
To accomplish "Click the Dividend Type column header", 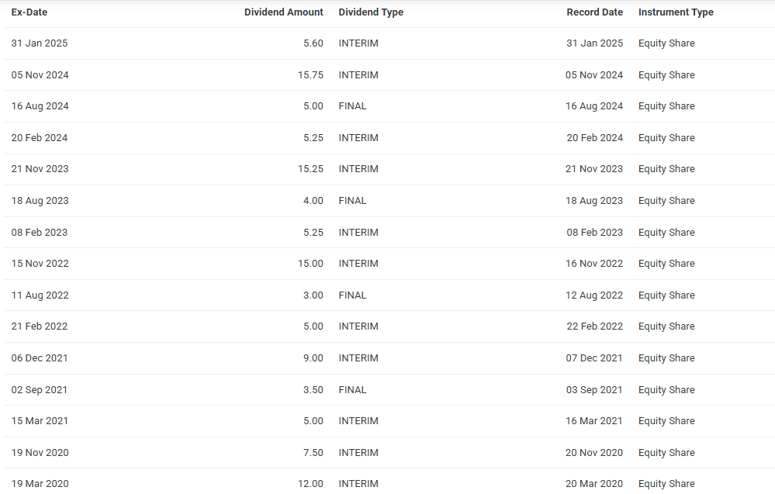I will click(x=371, y=12).
